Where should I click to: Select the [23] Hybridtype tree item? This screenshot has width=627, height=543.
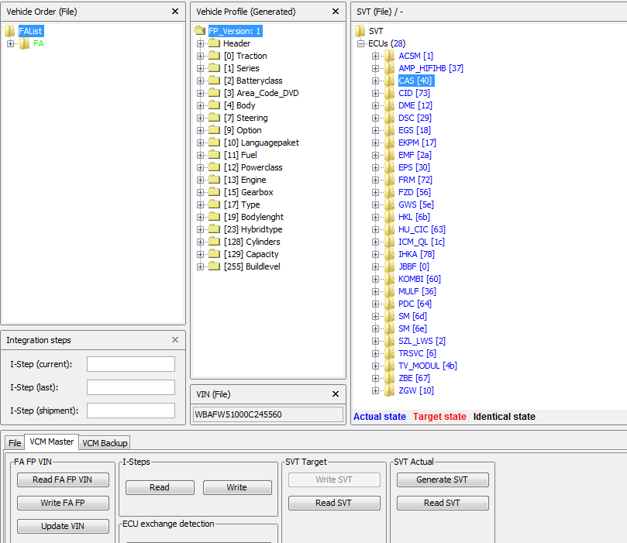pos(253,229)
